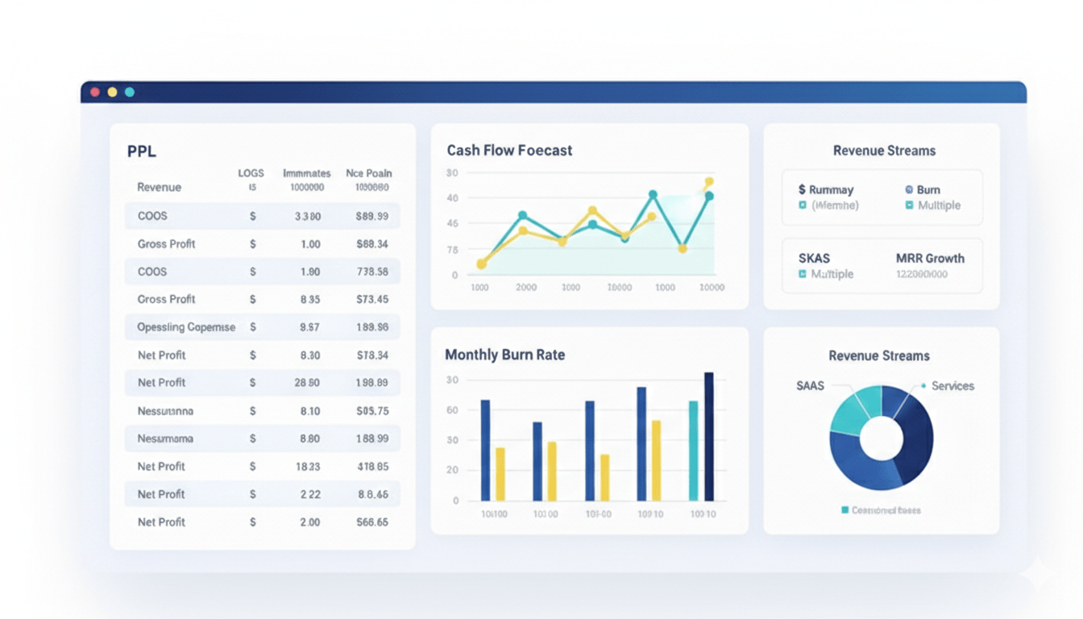Click the dollar icon next to Rummay
The height and width of the screenshot is (619, 1083).
pos(802,189)
